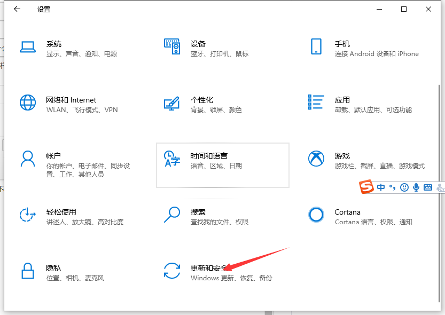Open the Update sync-arrows icon
The width and height of the screenshot is (445, 315).
coord(172,271)
